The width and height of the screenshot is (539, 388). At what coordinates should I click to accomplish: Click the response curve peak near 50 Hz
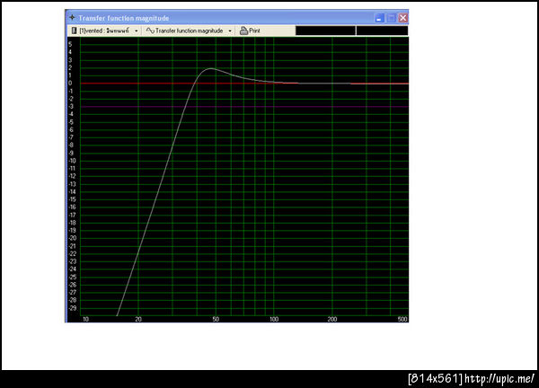coord(211,68)
